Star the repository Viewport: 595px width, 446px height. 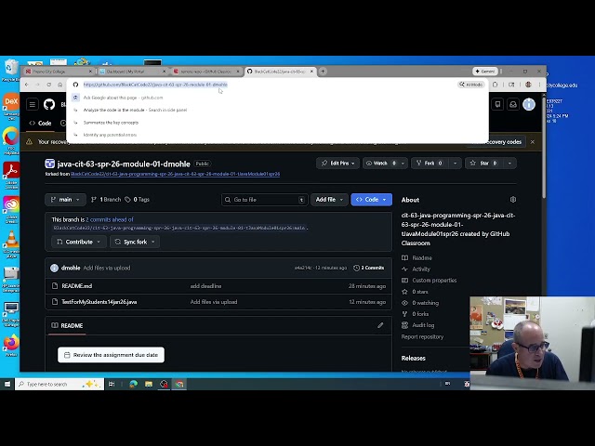point(484,163)
